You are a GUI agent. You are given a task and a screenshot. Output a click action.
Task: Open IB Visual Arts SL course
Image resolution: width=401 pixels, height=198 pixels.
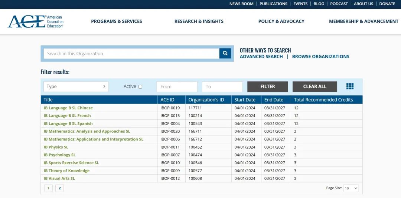point(59,178)
